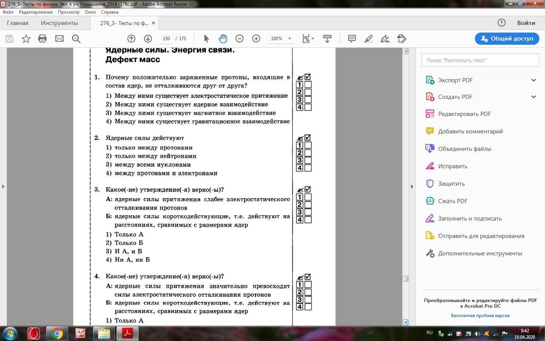Image resolution: width=545 pixels, height=341 pixels.
Task: Click the Print file icon
Action: pos(42,39)
